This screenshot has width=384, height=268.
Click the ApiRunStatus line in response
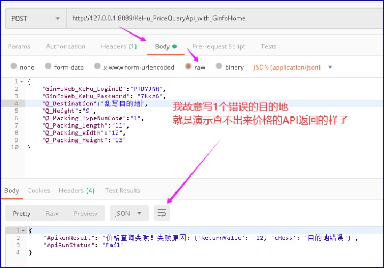coord(84,245)
